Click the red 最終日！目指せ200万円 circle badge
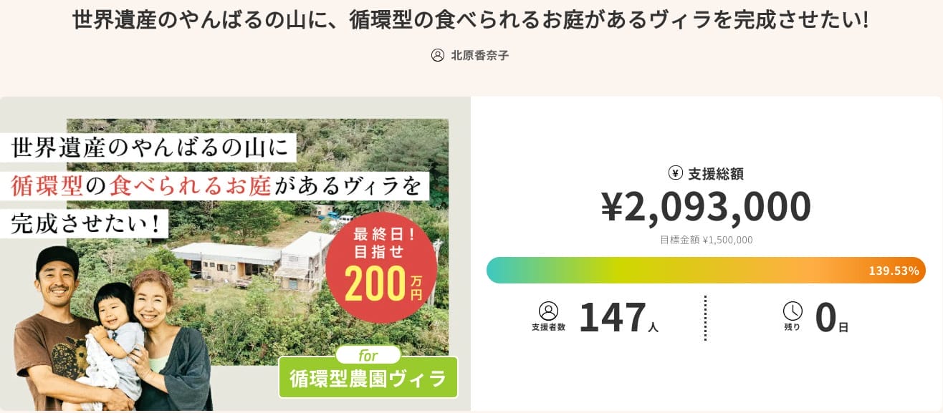Viewport: 943px width, 413px height. click(380, 267)
